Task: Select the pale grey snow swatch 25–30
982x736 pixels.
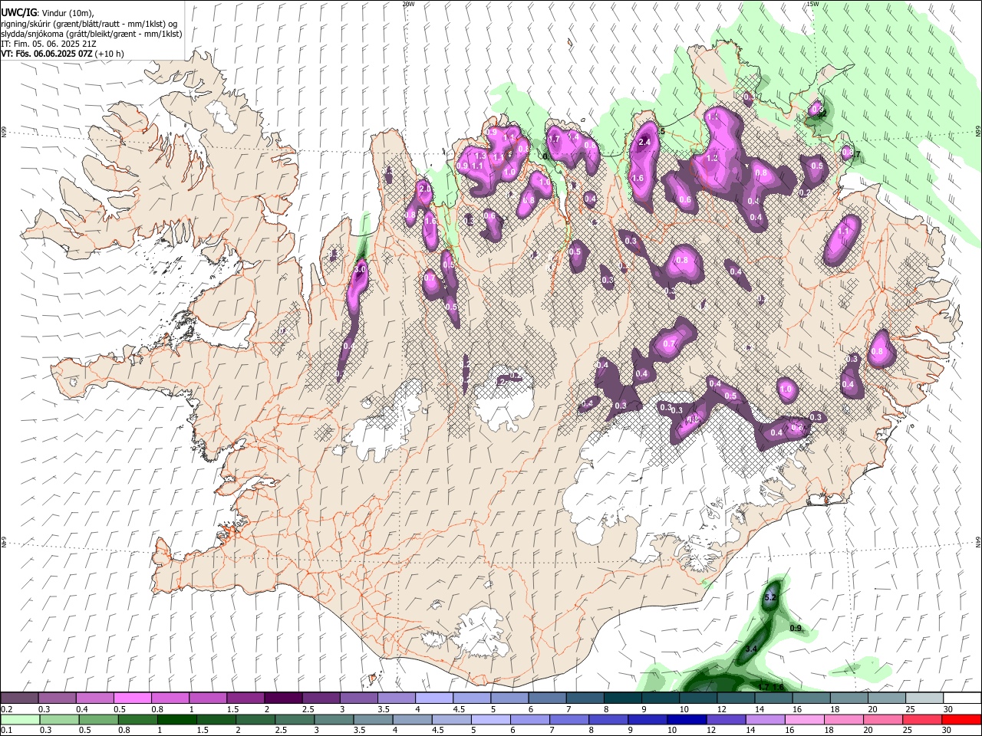Action: [924, 698]
